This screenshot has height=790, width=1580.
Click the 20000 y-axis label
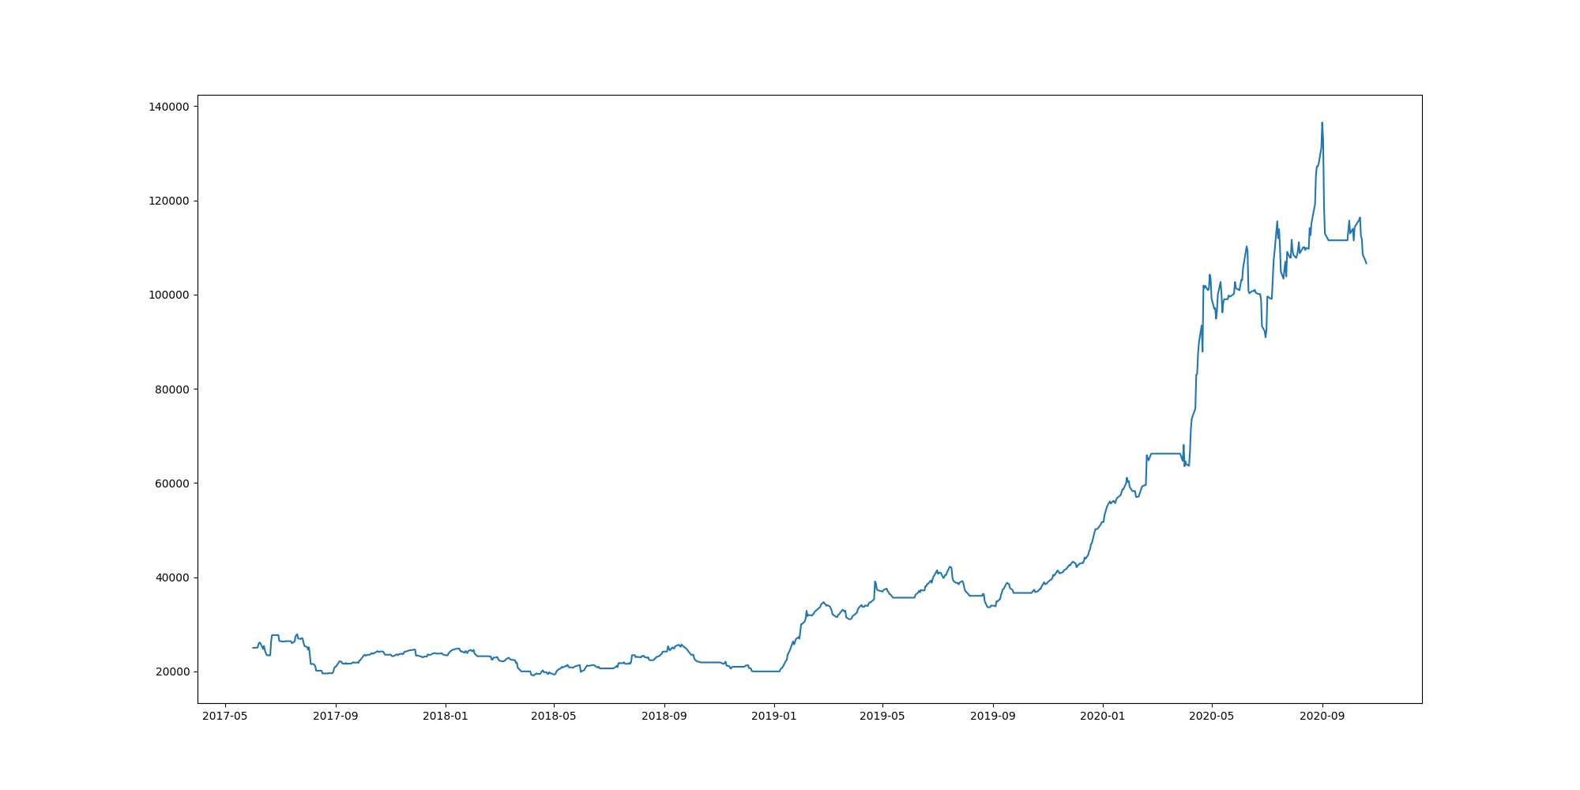point(172,671)
